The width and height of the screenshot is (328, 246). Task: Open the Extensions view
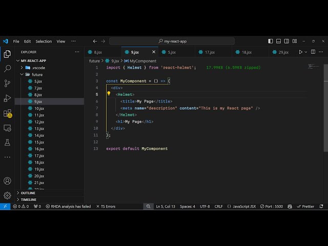pyautogui.click(x=7, y=113)
